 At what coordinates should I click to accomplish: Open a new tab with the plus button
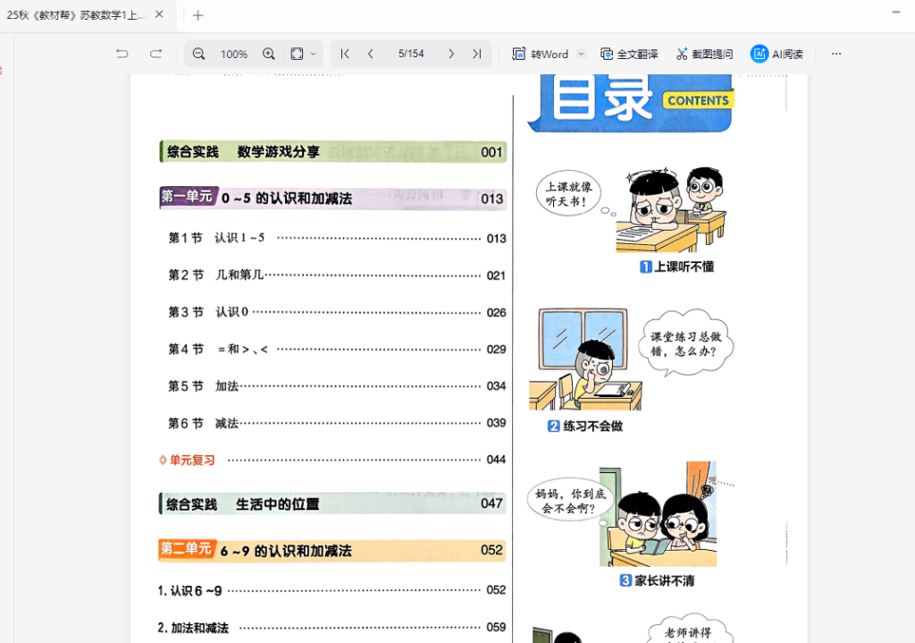(197, 14)
